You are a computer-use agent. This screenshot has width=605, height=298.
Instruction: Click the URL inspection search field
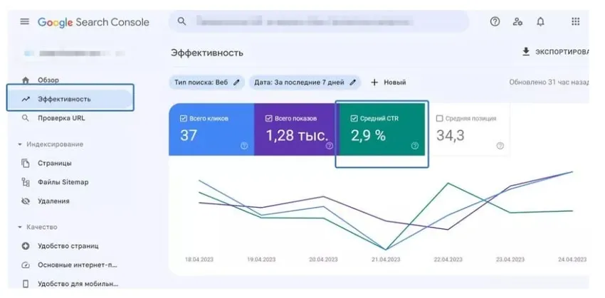320,22
